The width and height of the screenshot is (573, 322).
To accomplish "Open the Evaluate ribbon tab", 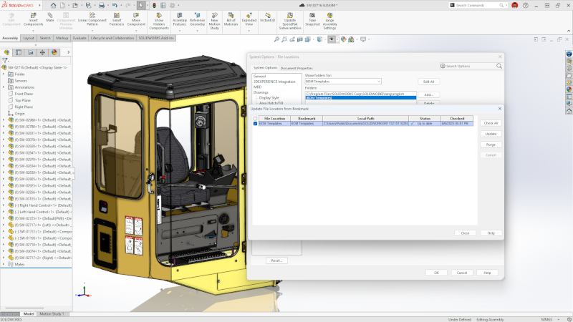I will click(80, 38).
